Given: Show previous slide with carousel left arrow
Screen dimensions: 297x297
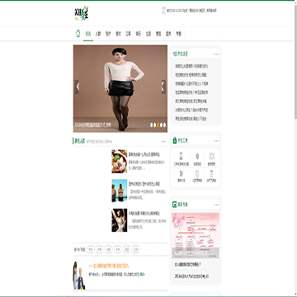Looking at the screenshot, I should click(x=78, y=87).
